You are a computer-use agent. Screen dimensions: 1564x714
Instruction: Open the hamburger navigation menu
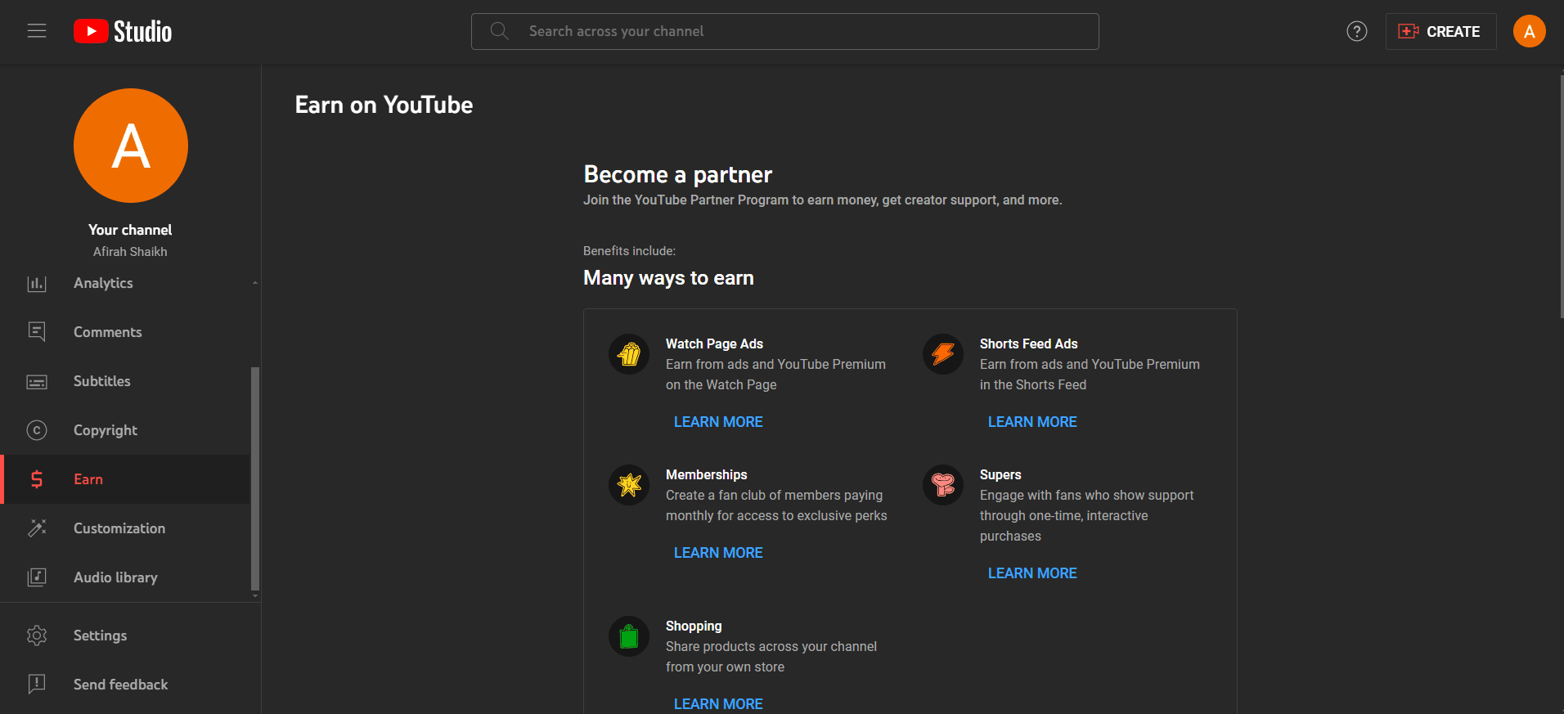37,31
